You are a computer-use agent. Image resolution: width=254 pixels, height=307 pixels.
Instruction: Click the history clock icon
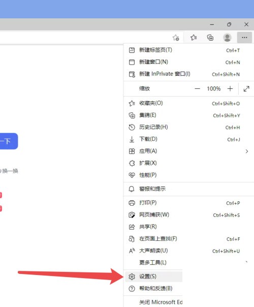pyautogui.click(x=132, y=127)
